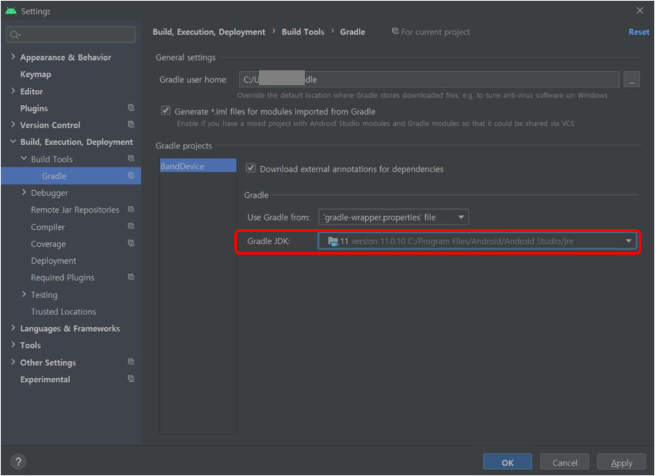Open the Use Gradle from dropdown
The height and width of the screenshot is (476, 655).
[393, 217]
